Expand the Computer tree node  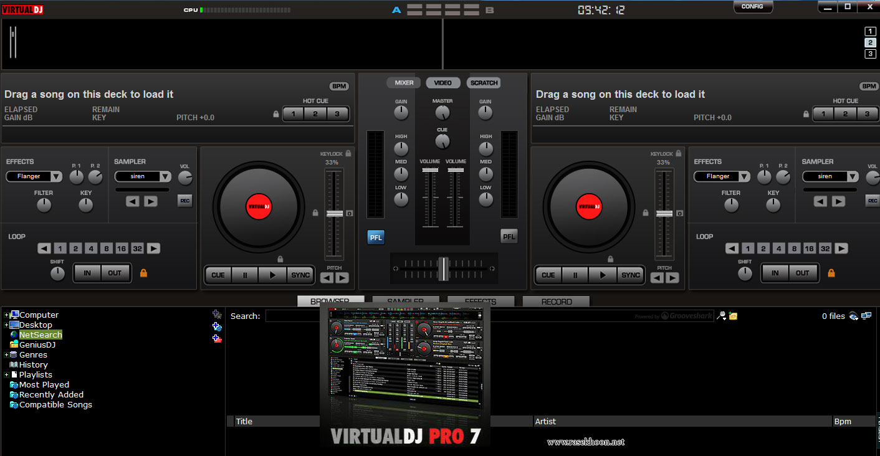click(7, 315)
